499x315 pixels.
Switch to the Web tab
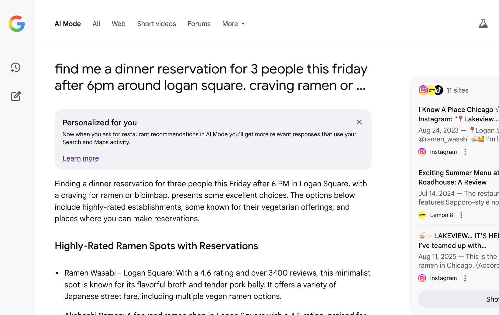118,24
